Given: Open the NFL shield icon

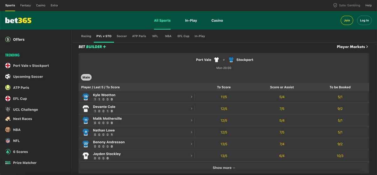Looking at the screenshot, I should (8, 141).
